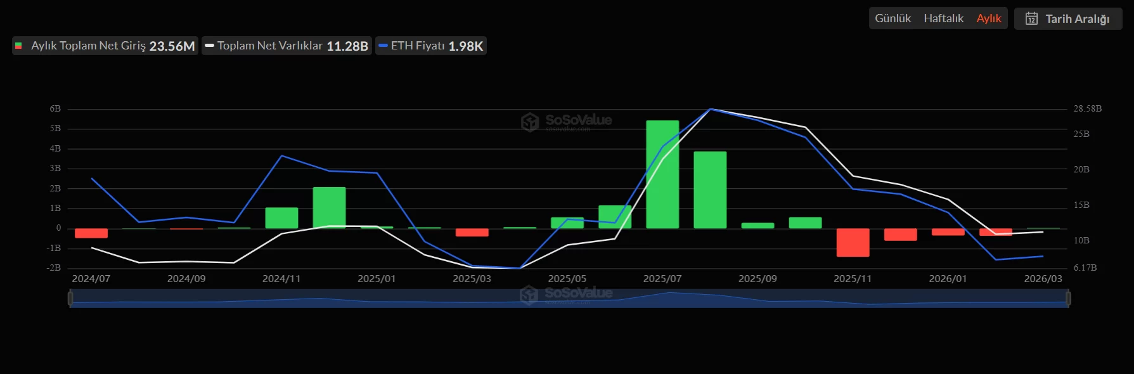
Task: Click the blue line marker in the legend
Action: point(383,46)
